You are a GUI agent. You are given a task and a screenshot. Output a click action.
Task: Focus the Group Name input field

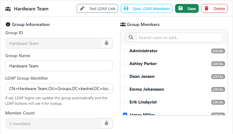click(x=59, y=66)
